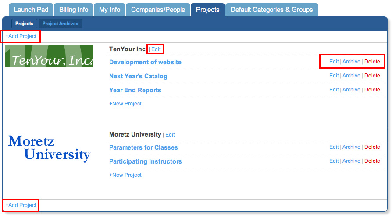Go to the Companies/People tab
This screenshot has height=217, width=392.
pyautogui.click(x=158, y=10)
